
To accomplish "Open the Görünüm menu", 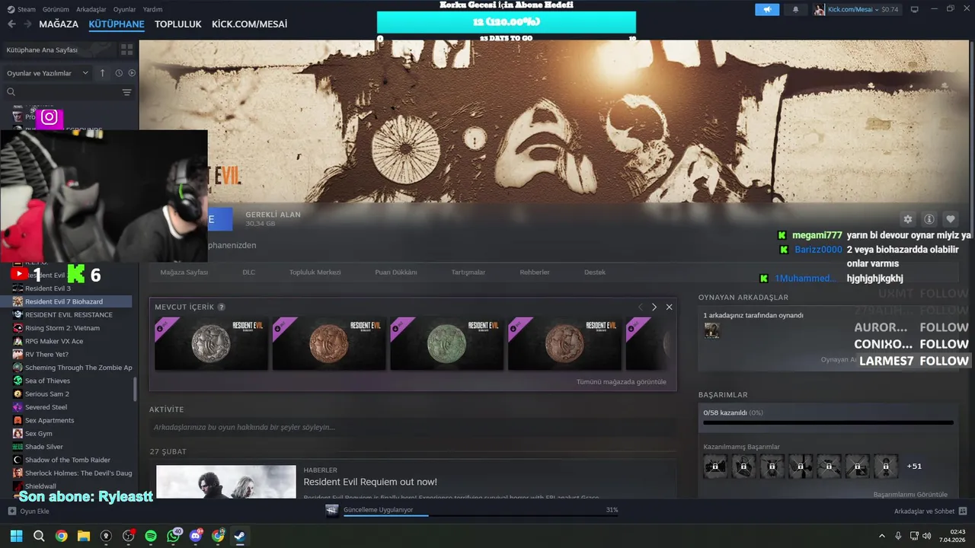I will point(56,9).
